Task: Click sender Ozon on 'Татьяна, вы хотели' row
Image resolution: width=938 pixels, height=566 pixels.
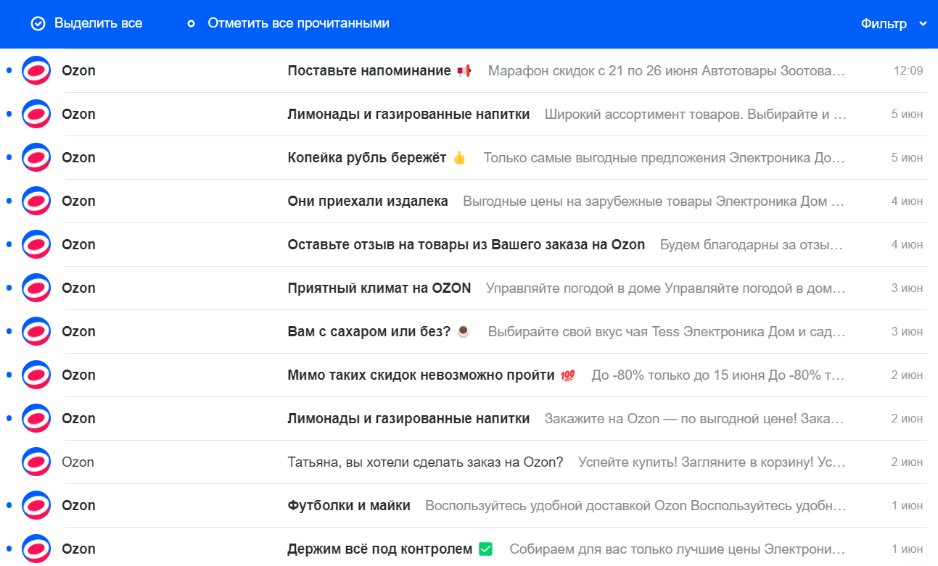Action: [x=78, y=462]
